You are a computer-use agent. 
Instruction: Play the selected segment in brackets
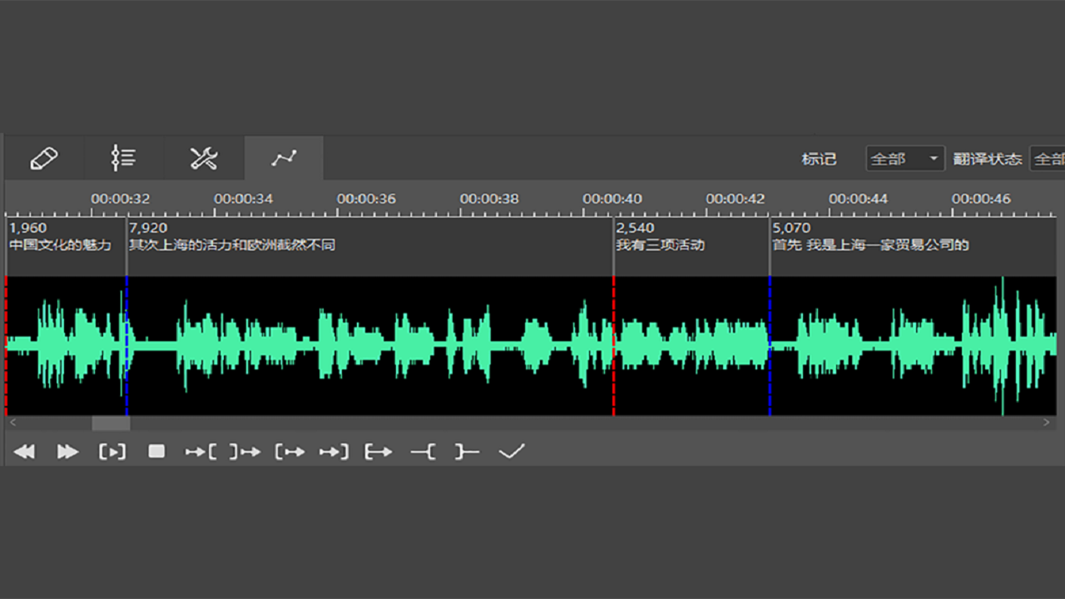click(112, 452)
